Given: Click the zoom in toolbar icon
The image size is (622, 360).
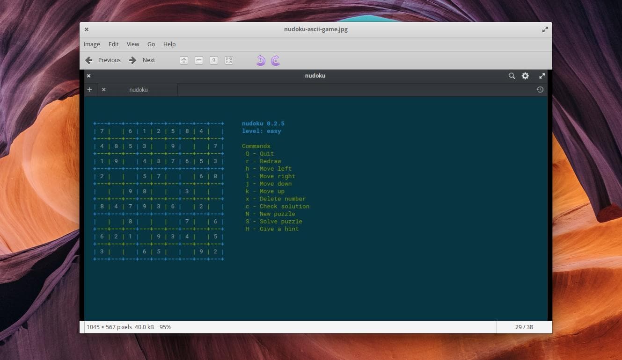Looking at the screenshot, I should (x=184, y=60).
